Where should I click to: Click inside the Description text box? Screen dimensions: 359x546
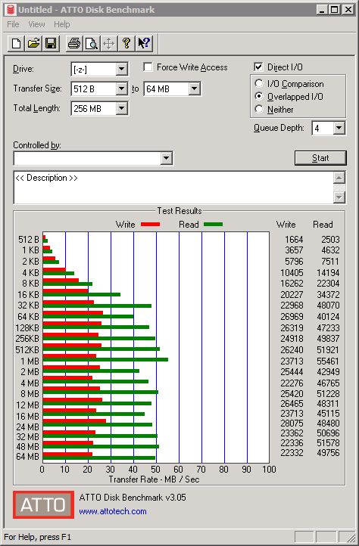173,188
